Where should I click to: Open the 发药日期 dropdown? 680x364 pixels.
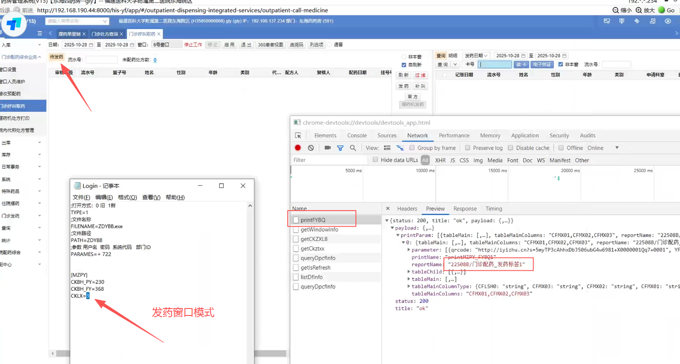click(x=476, y=56)
